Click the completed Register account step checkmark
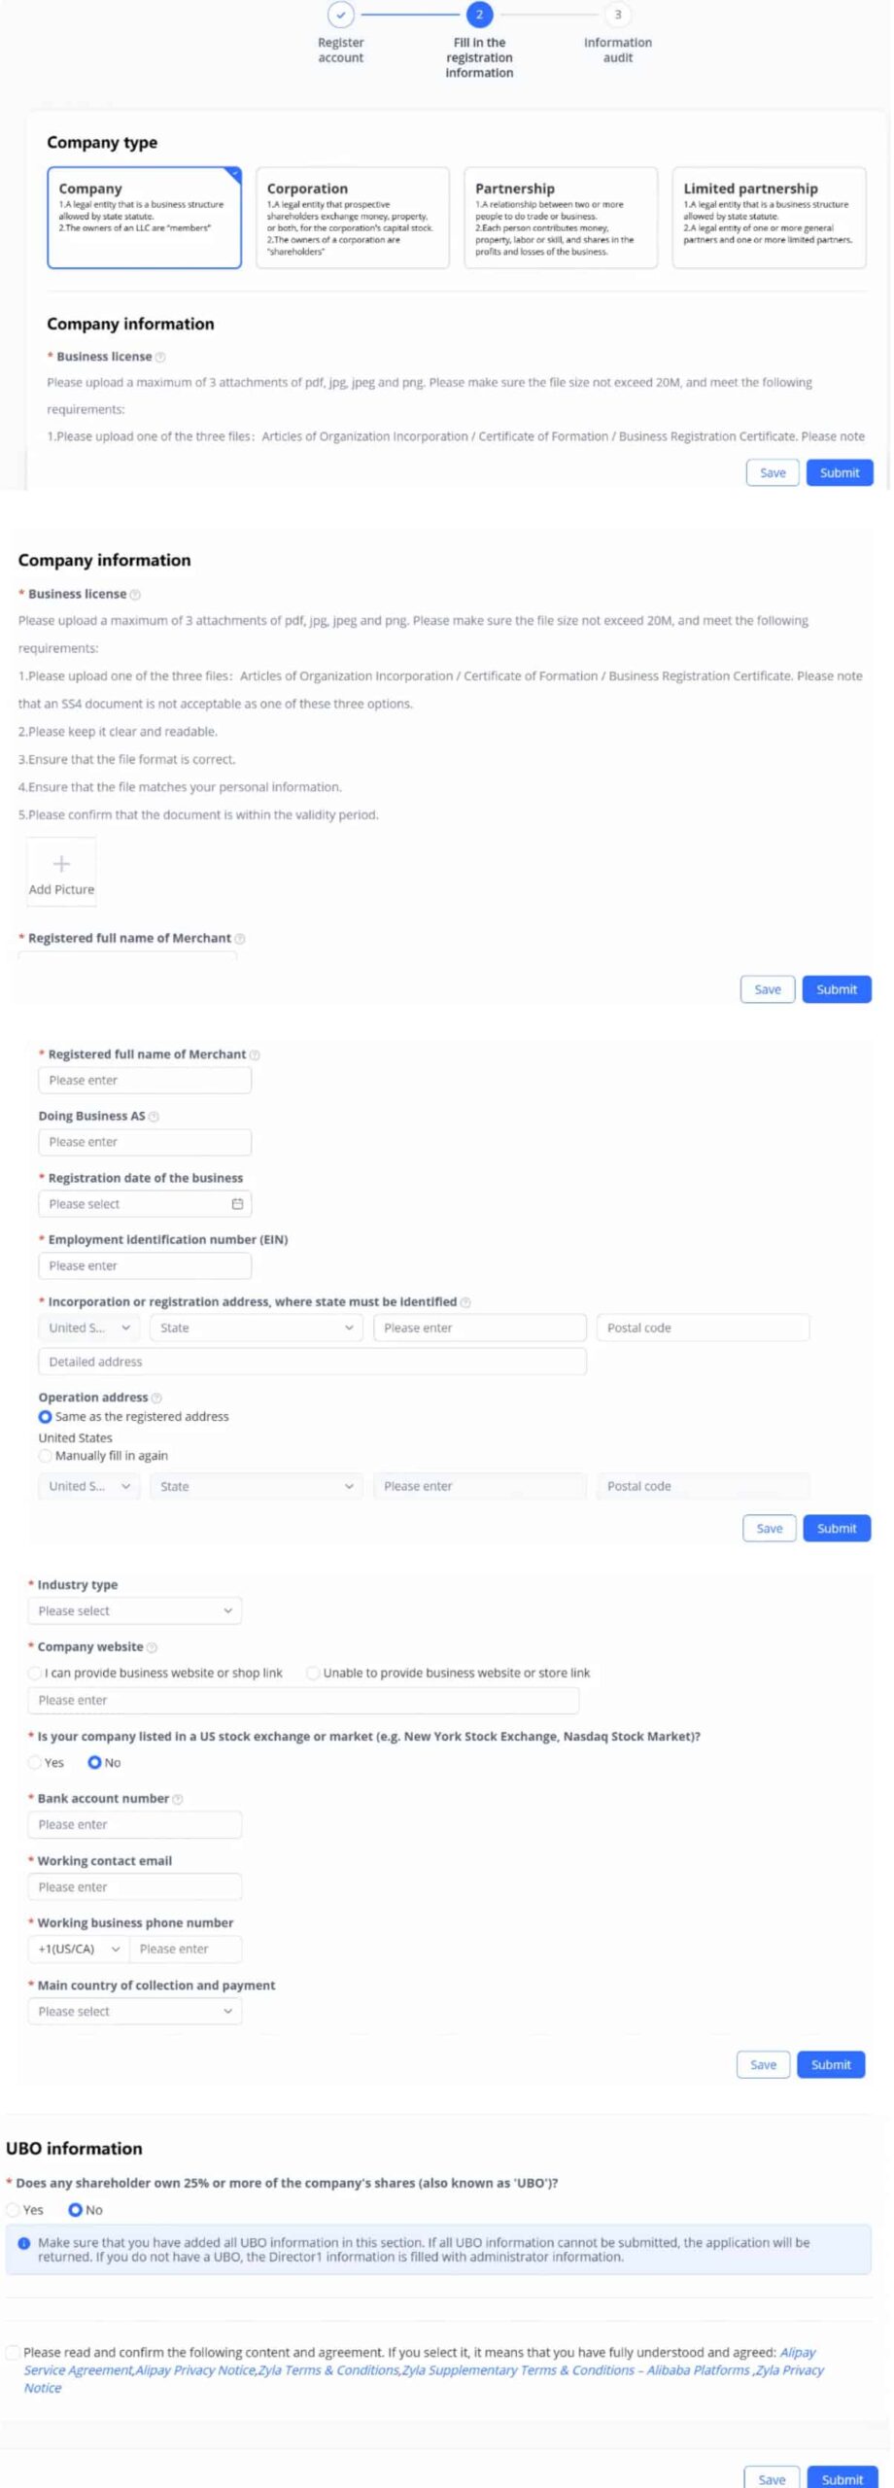Viewport: 894px width, 2488px height. [x=340, y=16]
